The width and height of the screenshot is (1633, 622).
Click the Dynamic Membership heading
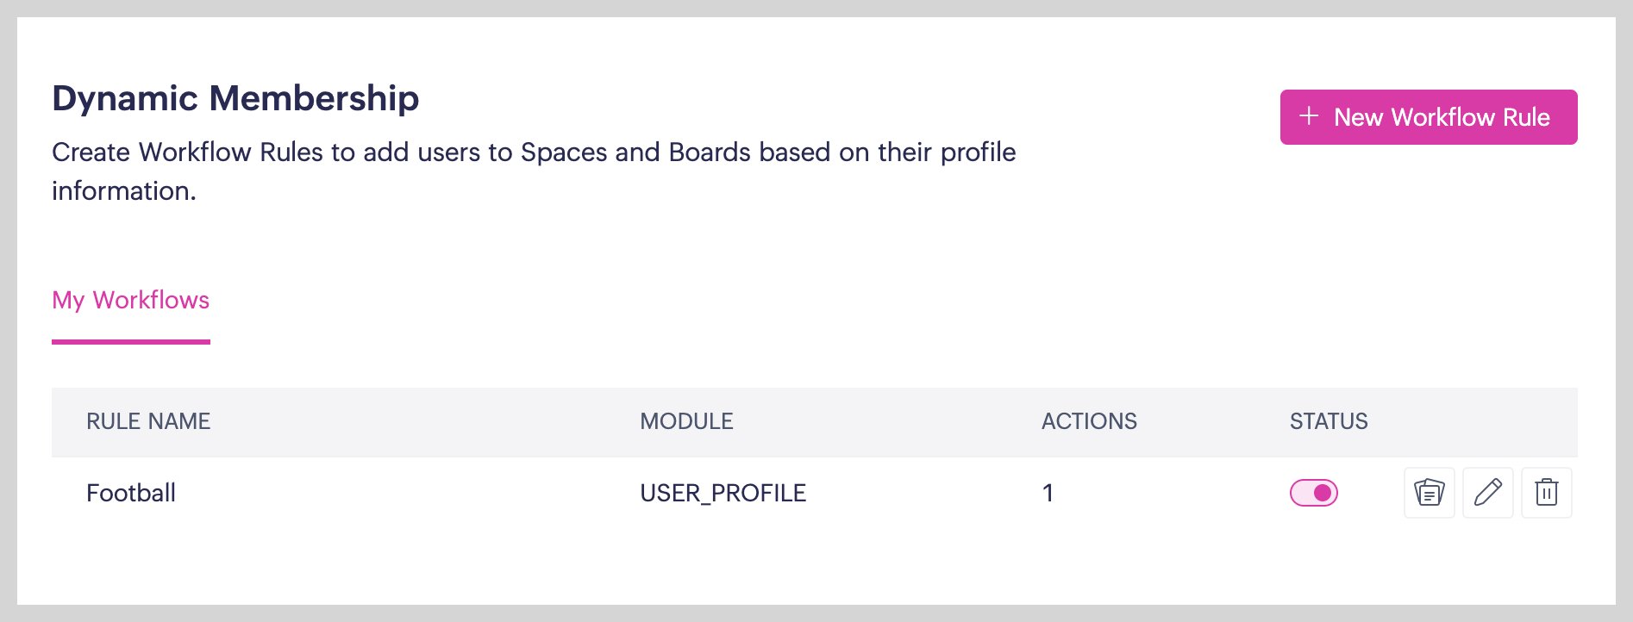tap(235, 98)
